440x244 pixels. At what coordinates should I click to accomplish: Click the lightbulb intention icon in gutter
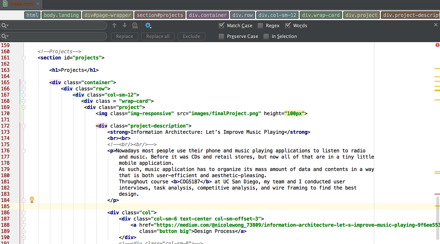click(x=32, y=200)
